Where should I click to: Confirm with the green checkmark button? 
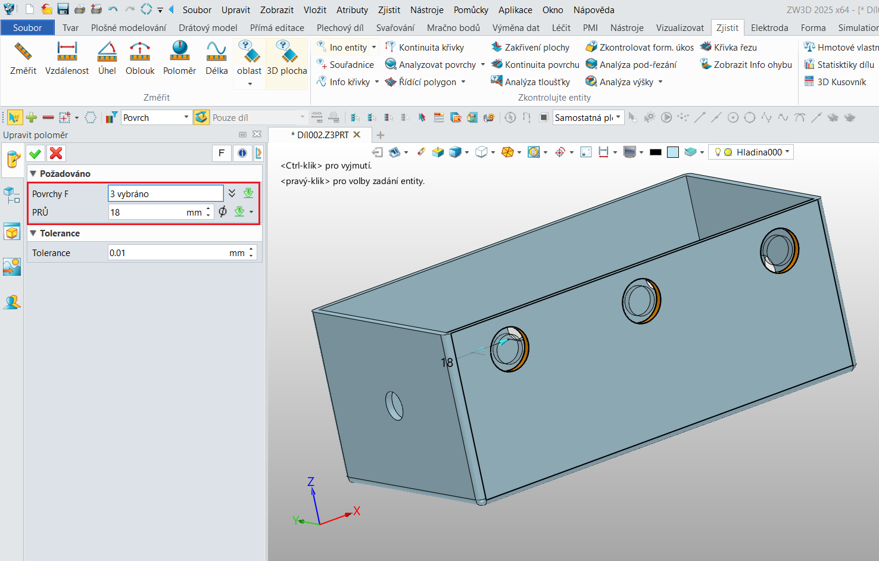point(35,154)
